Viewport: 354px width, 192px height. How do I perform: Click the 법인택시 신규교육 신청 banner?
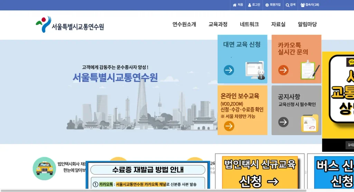point(260,172)
